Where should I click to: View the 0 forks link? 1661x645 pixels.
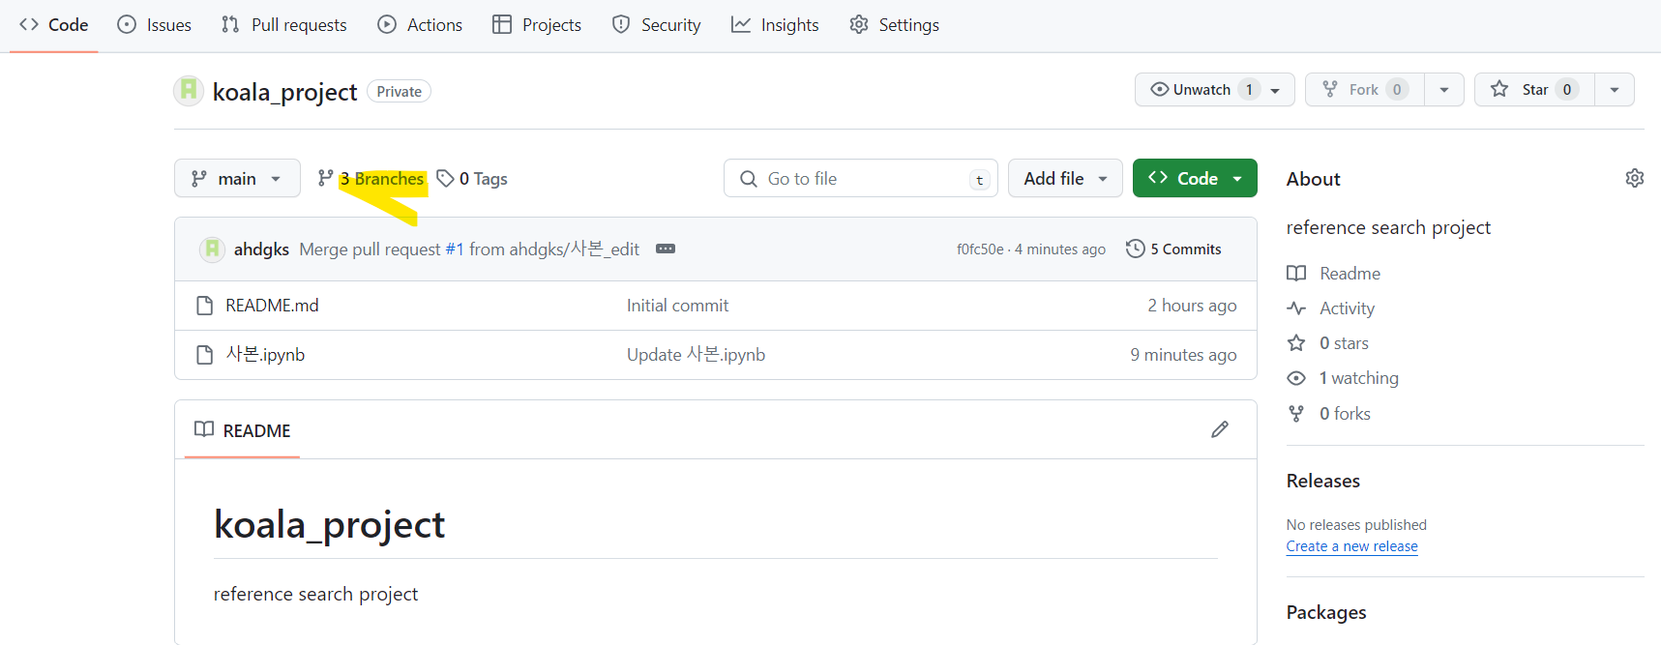coord(1329,414)
